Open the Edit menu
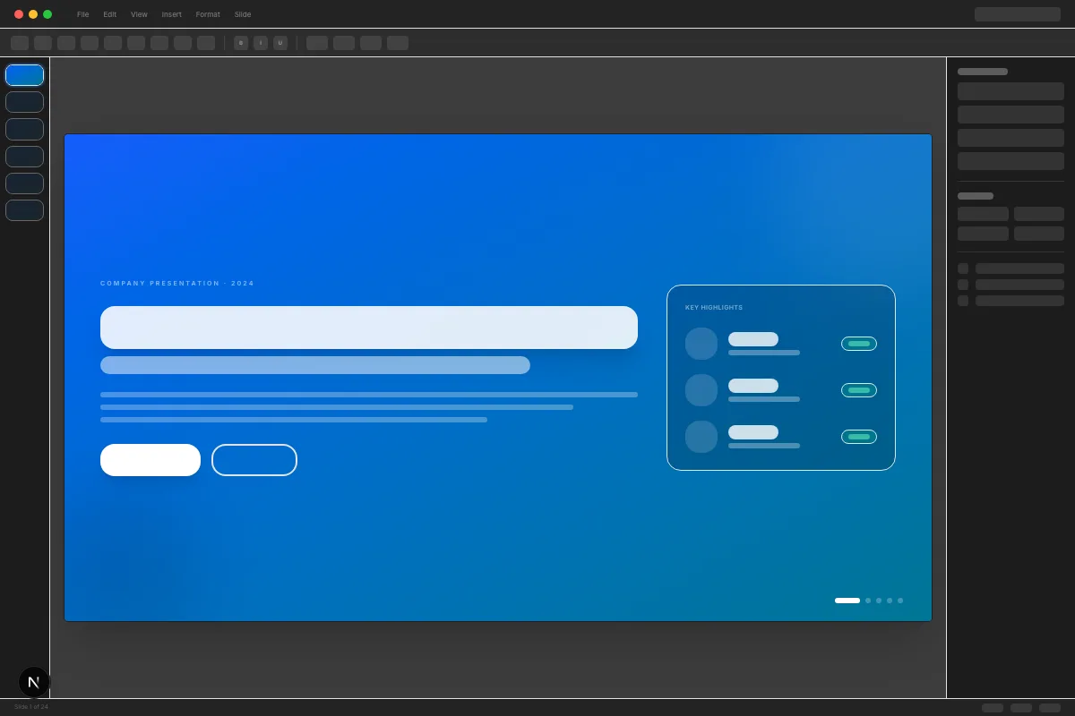 point(109,14)
